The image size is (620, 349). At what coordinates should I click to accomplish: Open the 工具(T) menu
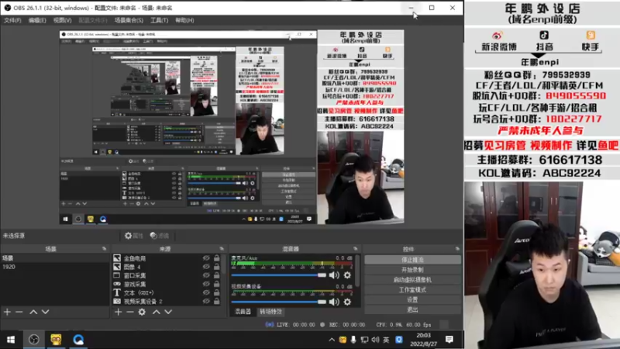click(159, 20)
